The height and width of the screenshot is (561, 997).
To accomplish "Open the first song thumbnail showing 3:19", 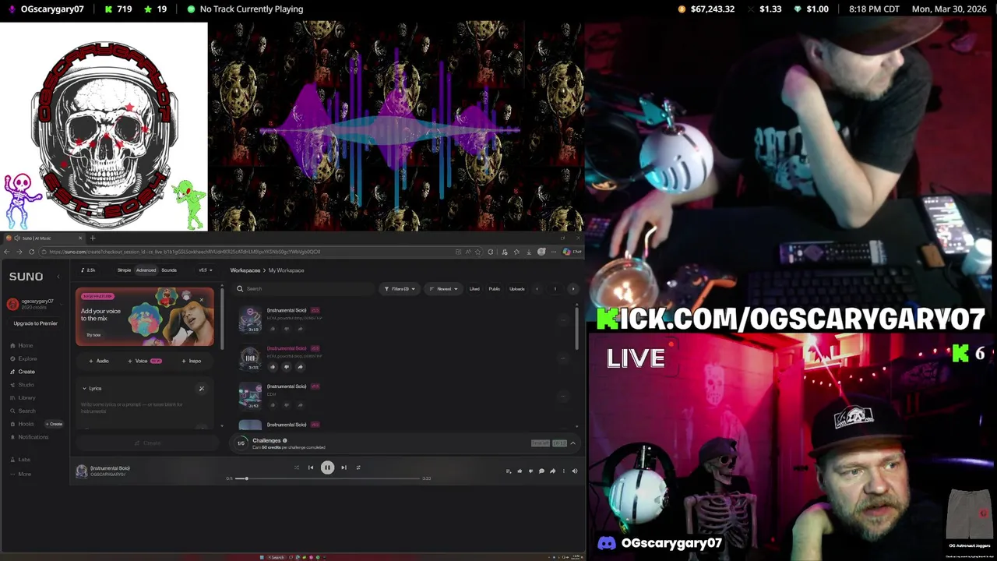I will (250, 319).
